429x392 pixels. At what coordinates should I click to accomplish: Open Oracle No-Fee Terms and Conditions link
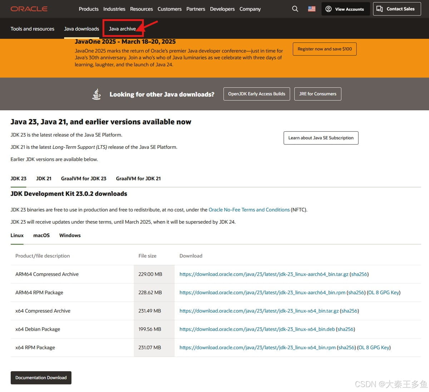(x=249, y=210)
